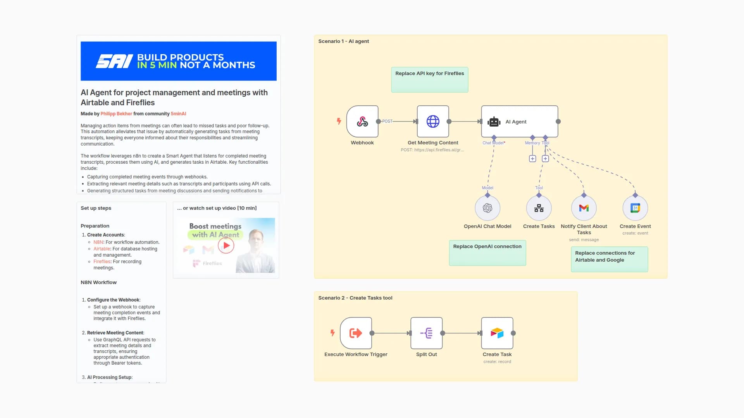
Task: Open the Create Task Airtable node
Action: (x=497, y=333)
